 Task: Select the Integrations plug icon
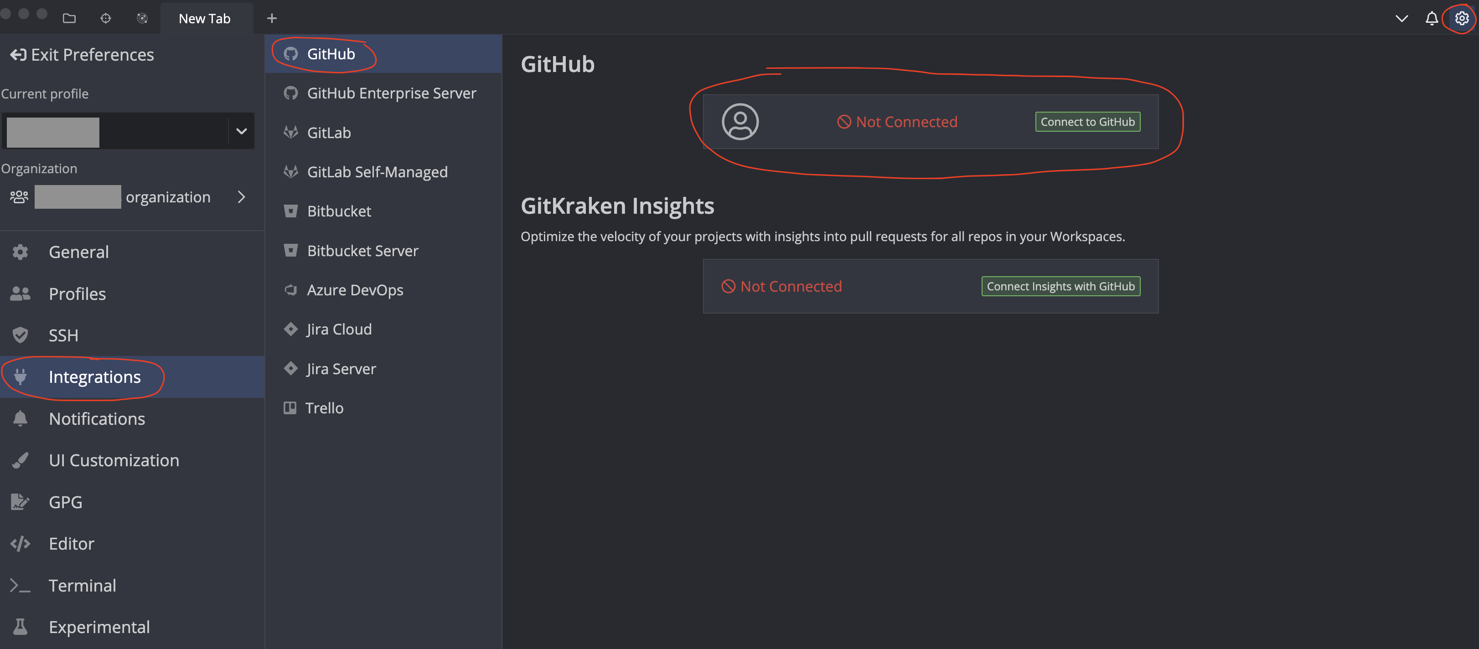coord(21,376)
